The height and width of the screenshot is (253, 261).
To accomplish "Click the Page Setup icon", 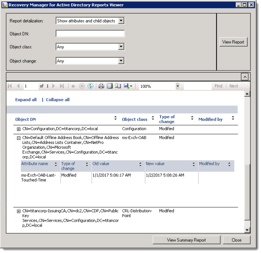I will [118, 86].
